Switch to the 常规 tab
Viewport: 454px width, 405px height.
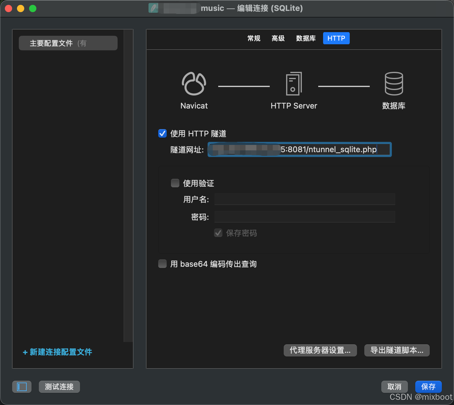(254, 38)
